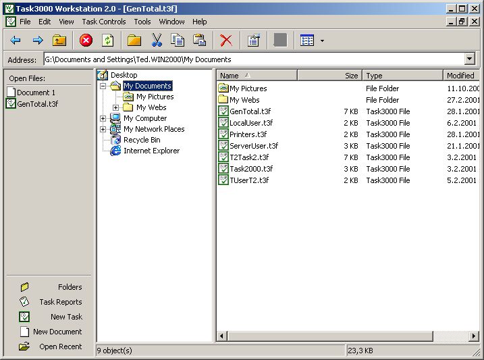
Task: Click the red Stop icon
Action: pos(86,41)
